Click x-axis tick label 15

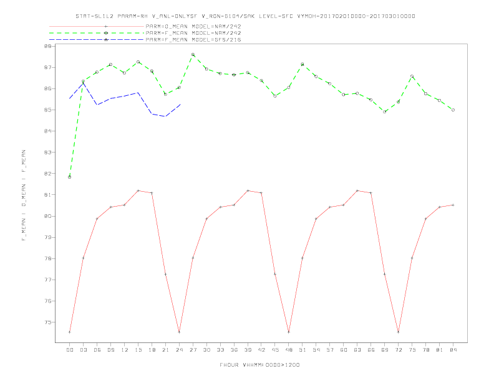click(138, 350)
